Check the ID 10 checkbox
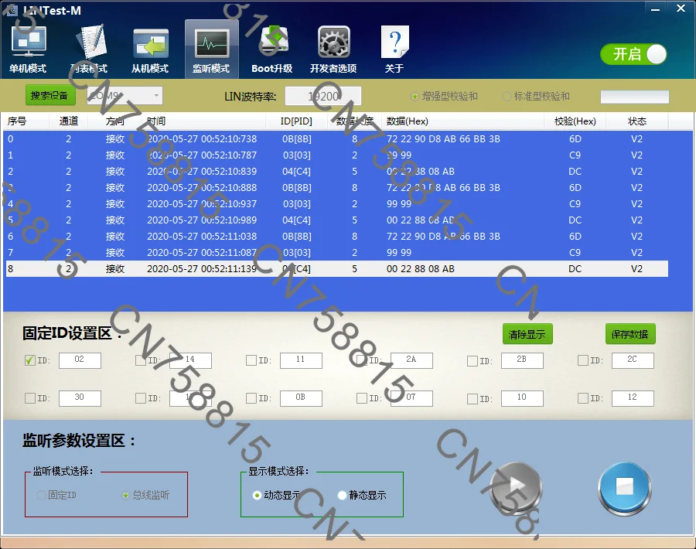696x549 pixels. [x=473, y=398]
